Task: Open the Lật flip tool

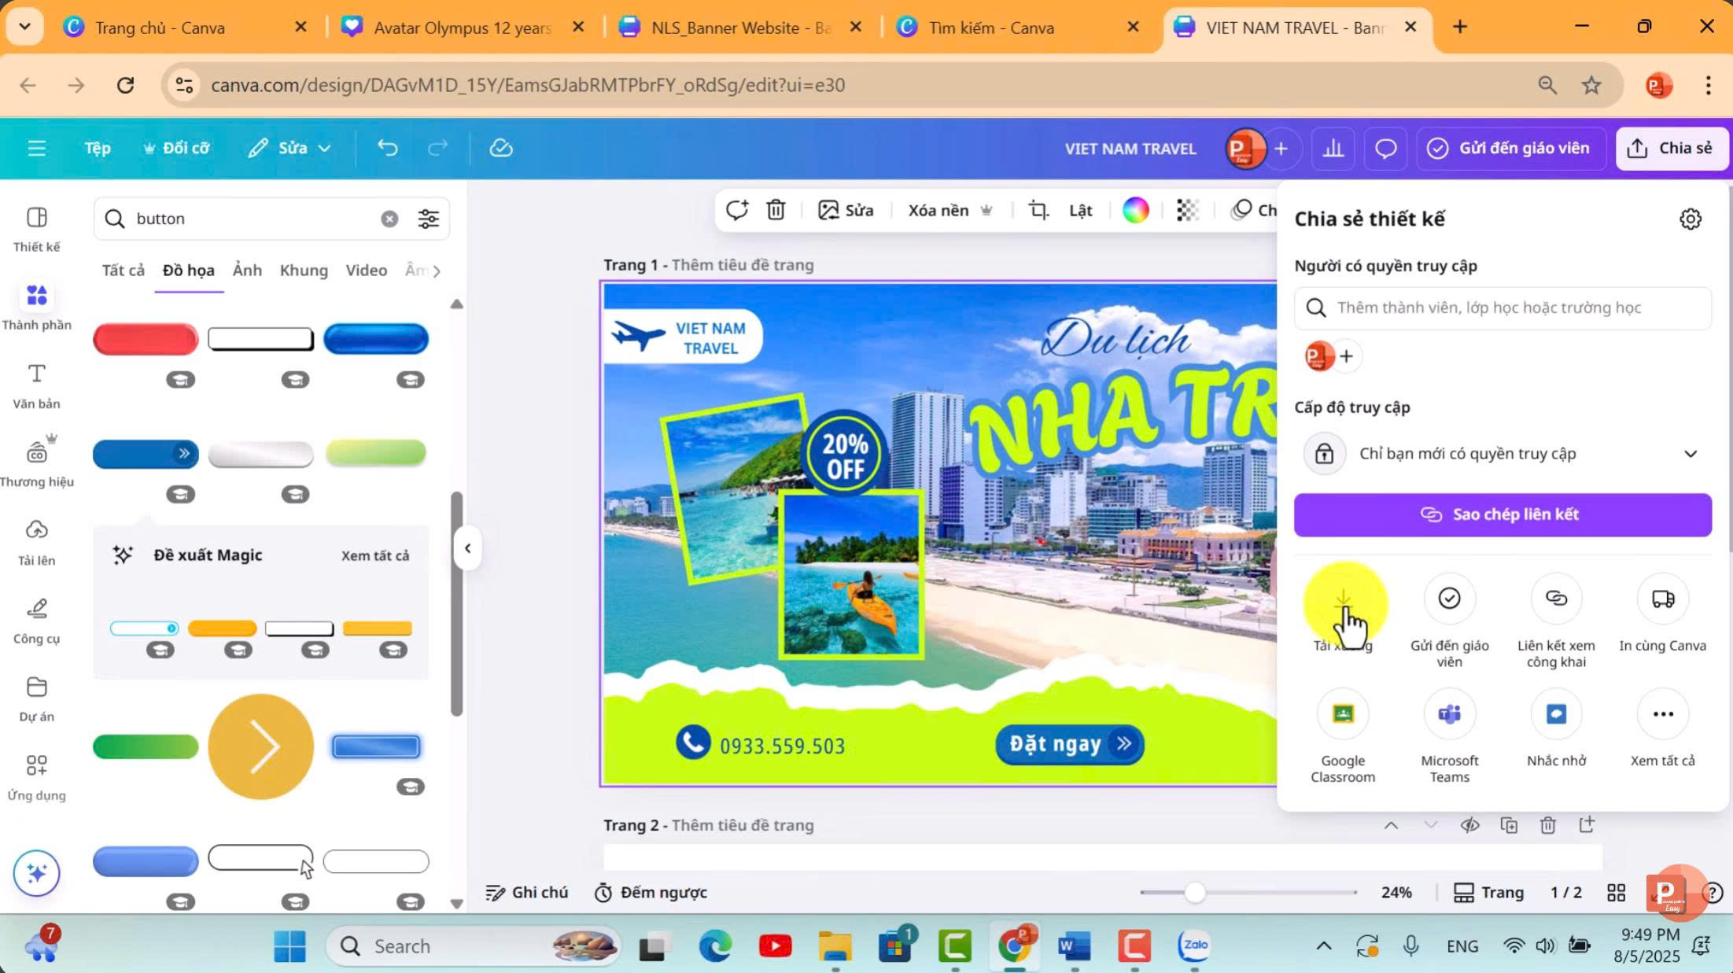Action: (x=1080, y=210)
